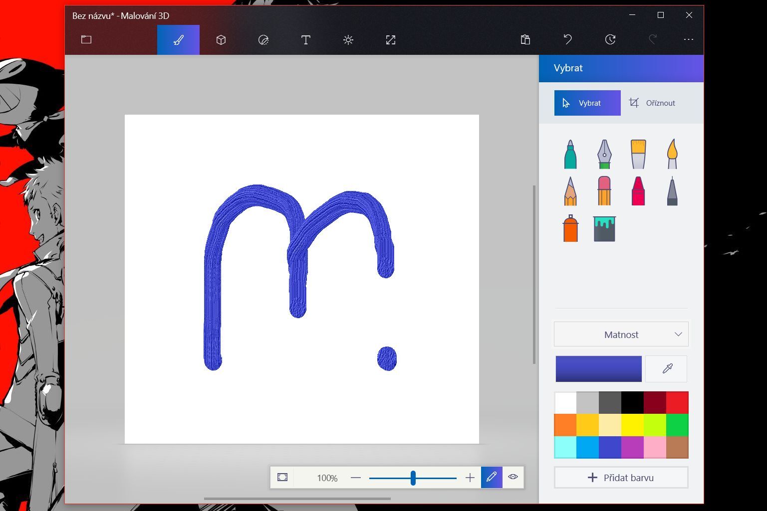767x511 pixels.
Task: Open the Stickers panel
Action: click(263, 40)
